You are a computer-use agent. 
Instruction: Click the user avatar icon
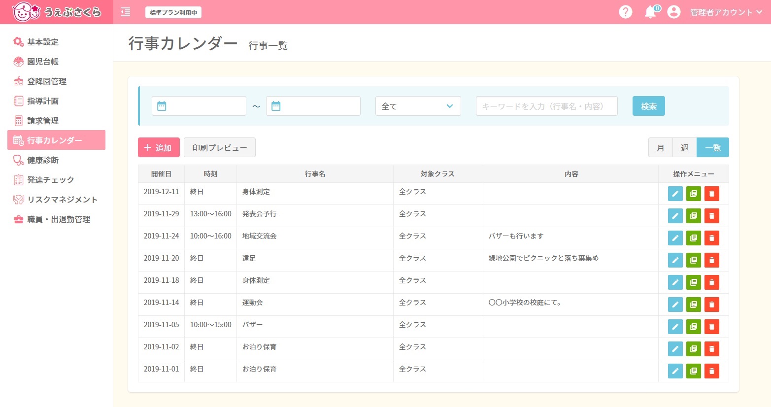[x=673, y=12]
